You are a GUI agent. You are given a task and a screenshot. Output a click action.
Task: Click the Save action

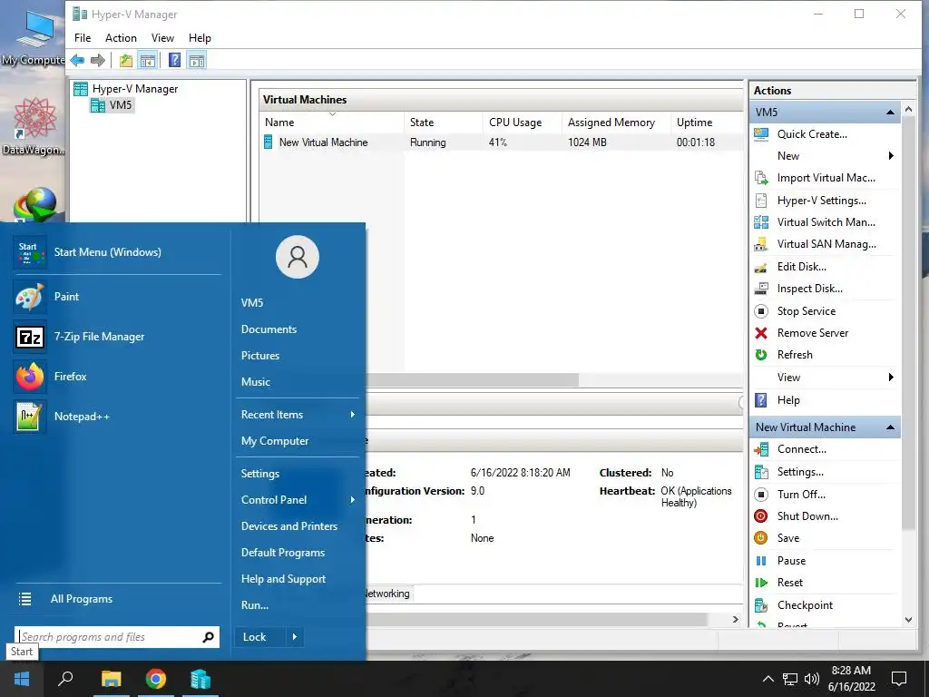click(788, 538)
